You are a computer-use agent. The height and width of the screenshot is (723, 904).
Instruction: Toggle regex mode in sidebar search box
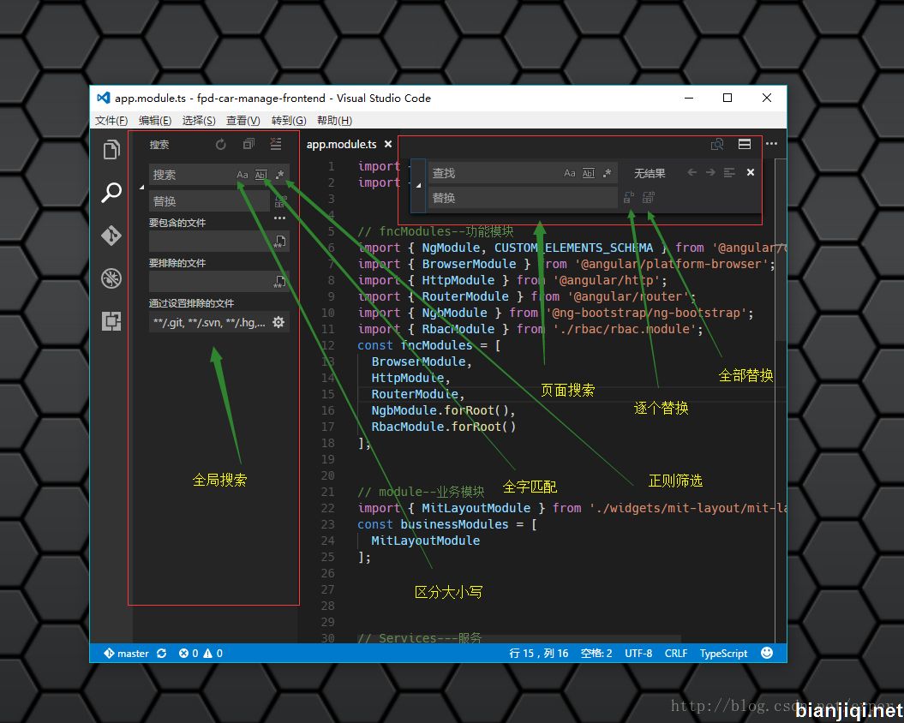tap(279, 175)
